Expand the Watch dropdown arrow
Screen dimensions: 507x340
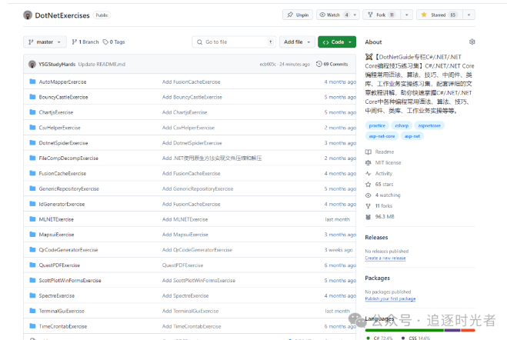(355, 15)
